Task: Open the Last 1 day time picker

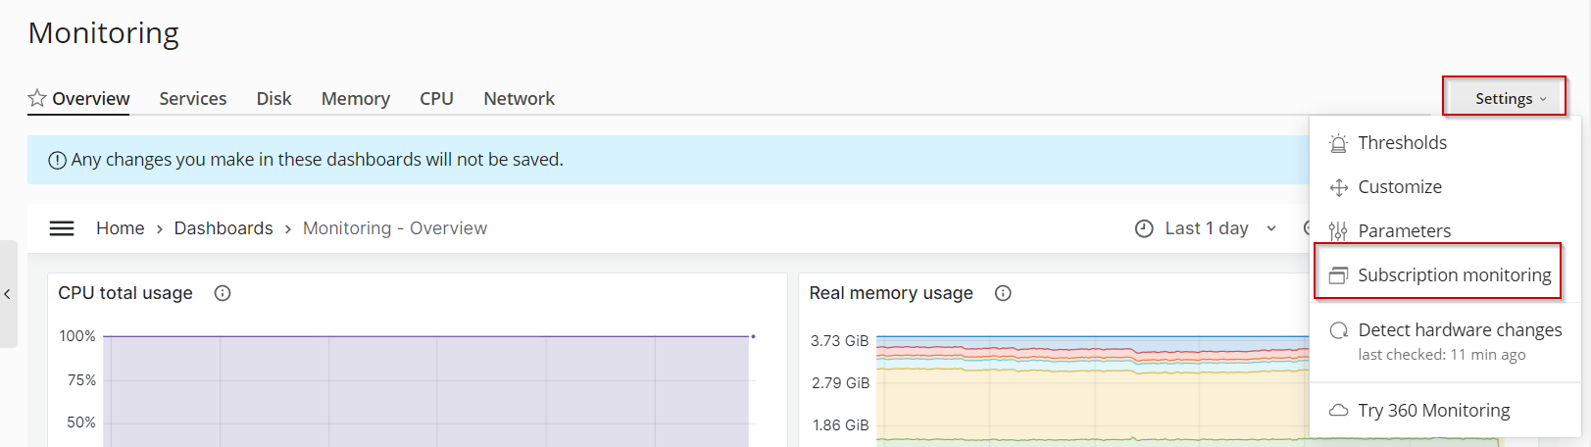Action: click(1208, 228)
